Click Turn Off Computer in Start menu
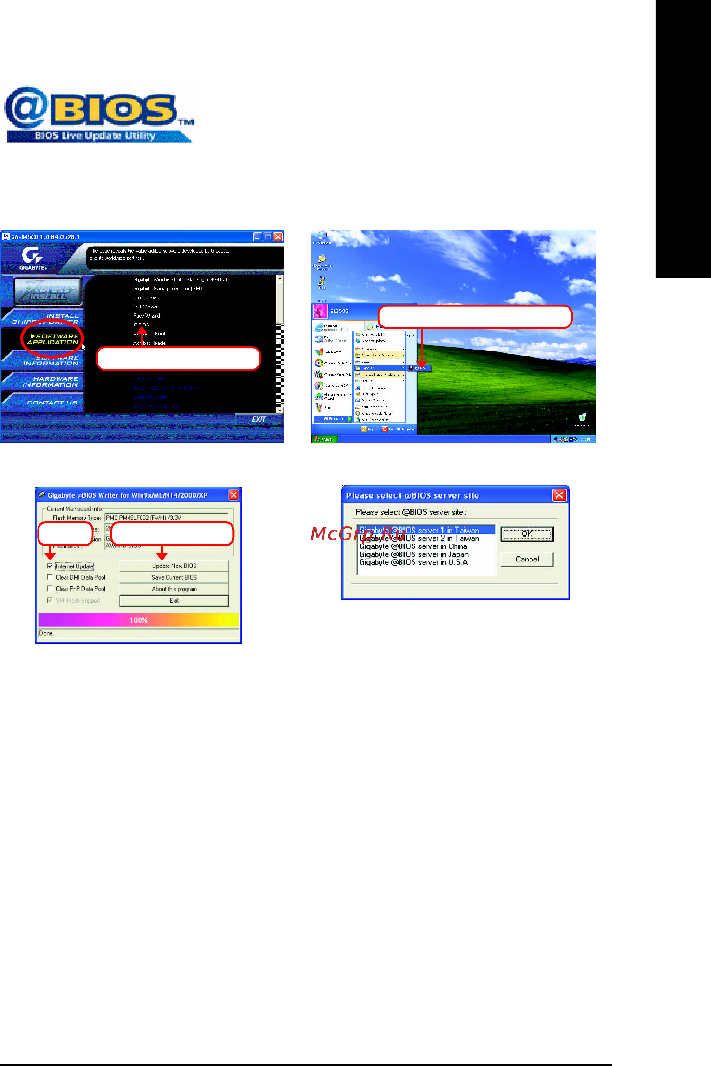711x1066 pixels. pos(398,429)
